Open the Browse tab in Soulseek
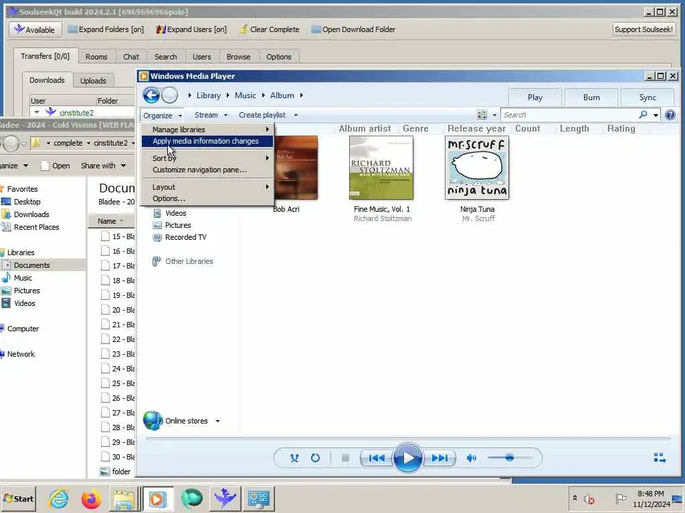 [239, 57]
